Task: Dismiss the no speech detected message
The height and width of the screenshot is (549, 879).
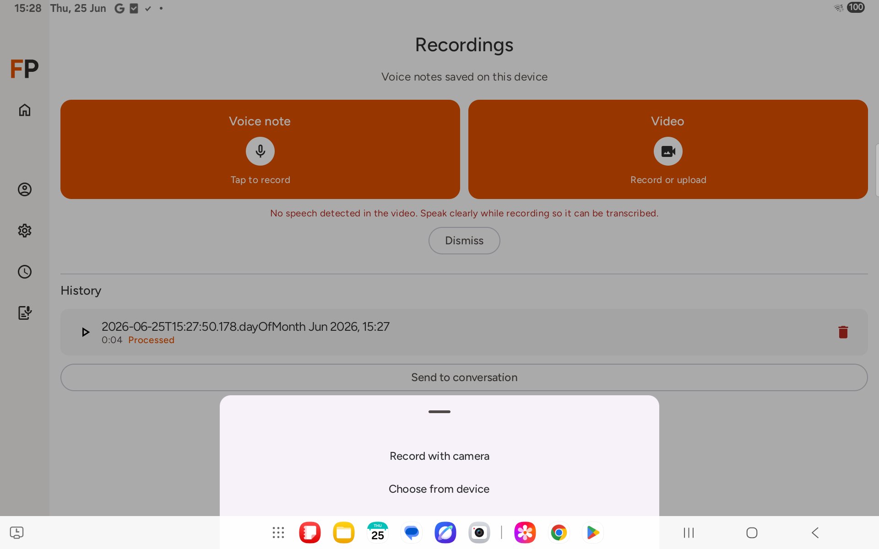Action: (464, 241)
